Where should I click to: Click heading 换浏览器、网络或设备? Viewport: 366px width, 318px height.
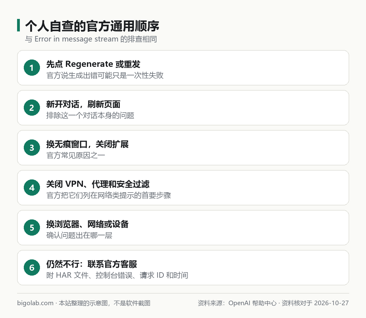(x=88, y=224)
